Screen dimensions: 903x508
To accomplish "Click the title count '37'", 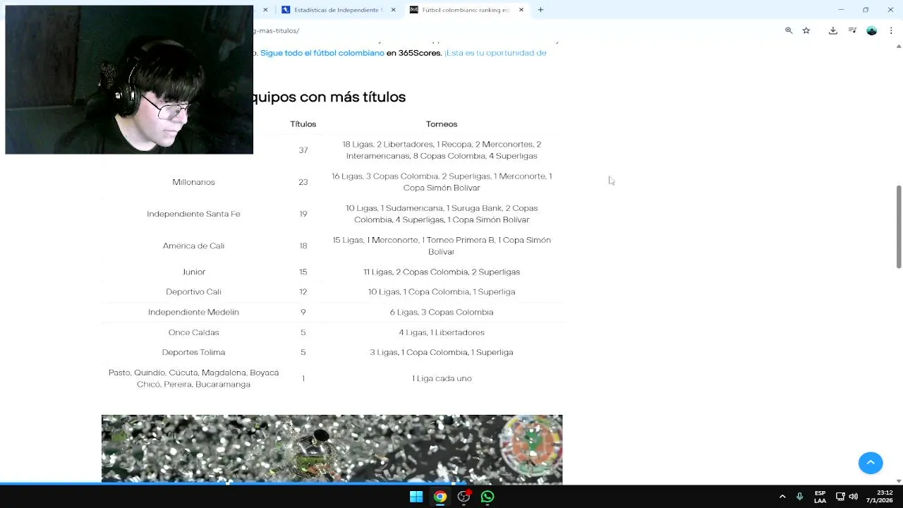I will click(303, 150).
